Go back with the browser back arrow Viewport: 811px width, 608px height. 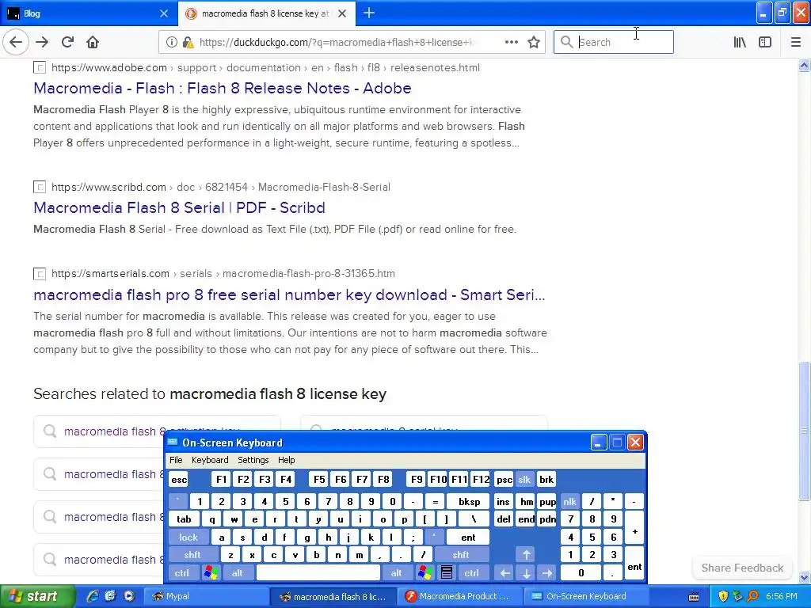[16, 42]
